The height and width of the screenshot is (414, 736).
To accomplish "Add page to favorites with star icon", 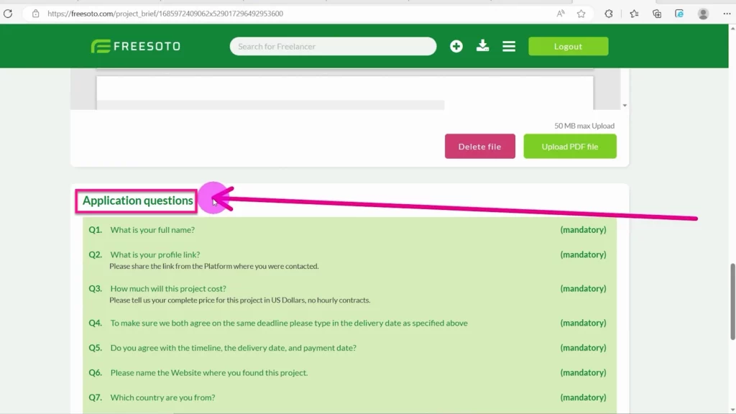I will tap(581, 14).
